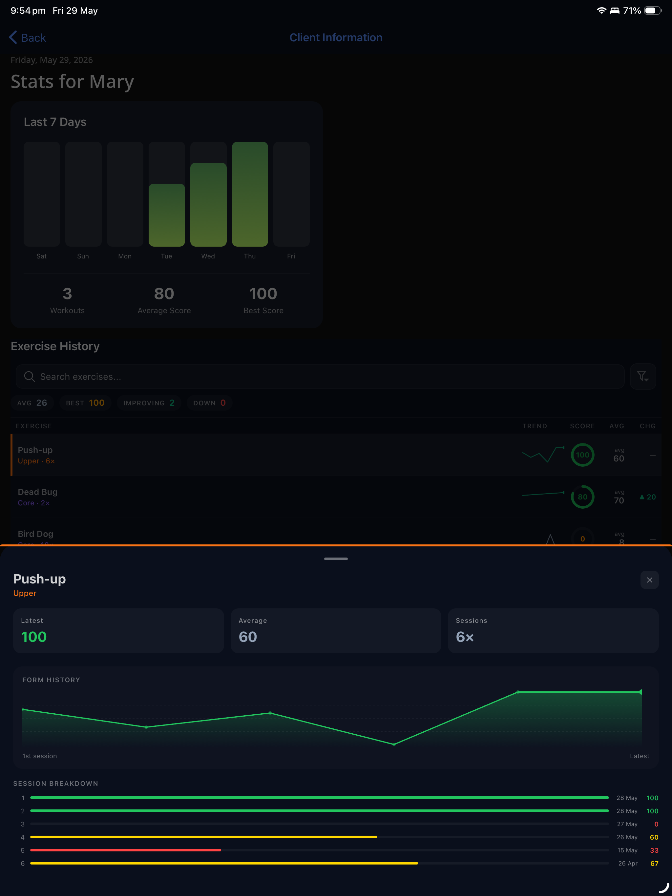Open the exercise filter dropdown
Image resolution: width=672 pixels, height=896 pixels.
point(643,376)
